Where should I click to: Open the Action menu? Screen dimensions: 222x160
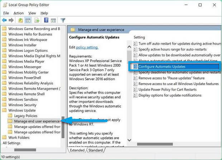pyautogui.click(x=19, y=13)
